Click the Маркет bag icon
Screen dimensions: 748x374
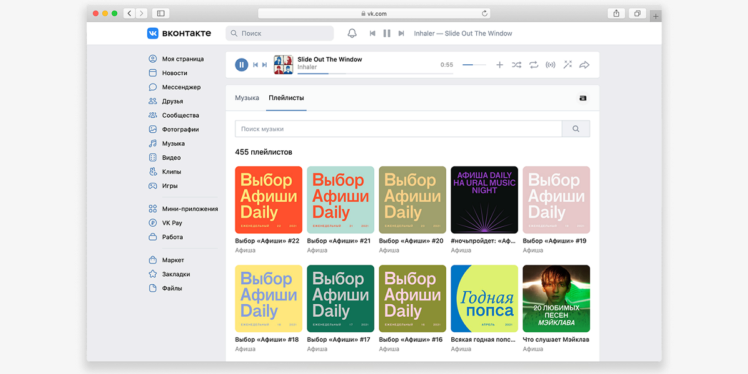(153, 260)
